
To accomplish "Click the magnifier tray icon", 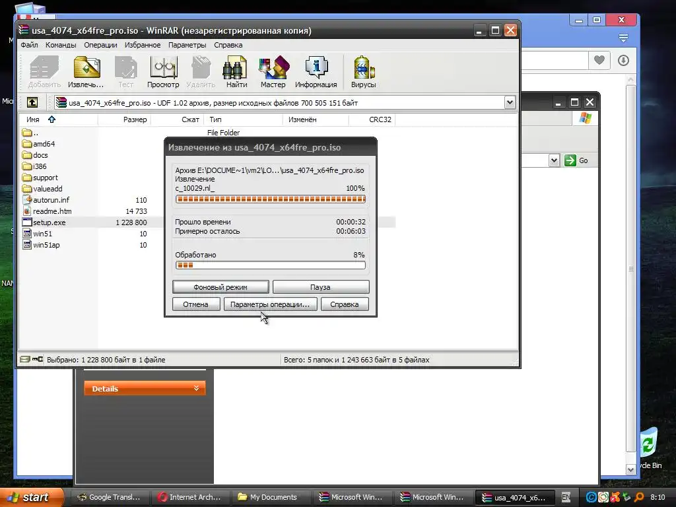I will [639, 497].
